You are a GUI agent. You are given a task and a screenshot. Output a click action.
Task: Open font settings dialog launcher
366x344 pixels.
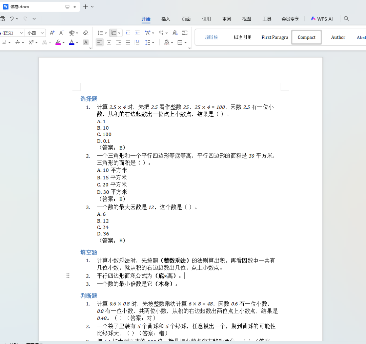(x=90, y=48)
